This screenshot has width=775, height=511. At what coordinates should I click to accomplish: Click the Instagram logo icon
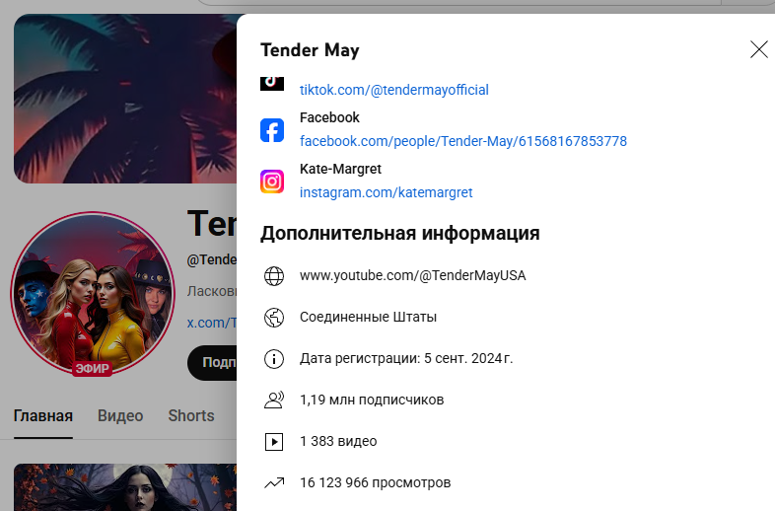[272, 182]
